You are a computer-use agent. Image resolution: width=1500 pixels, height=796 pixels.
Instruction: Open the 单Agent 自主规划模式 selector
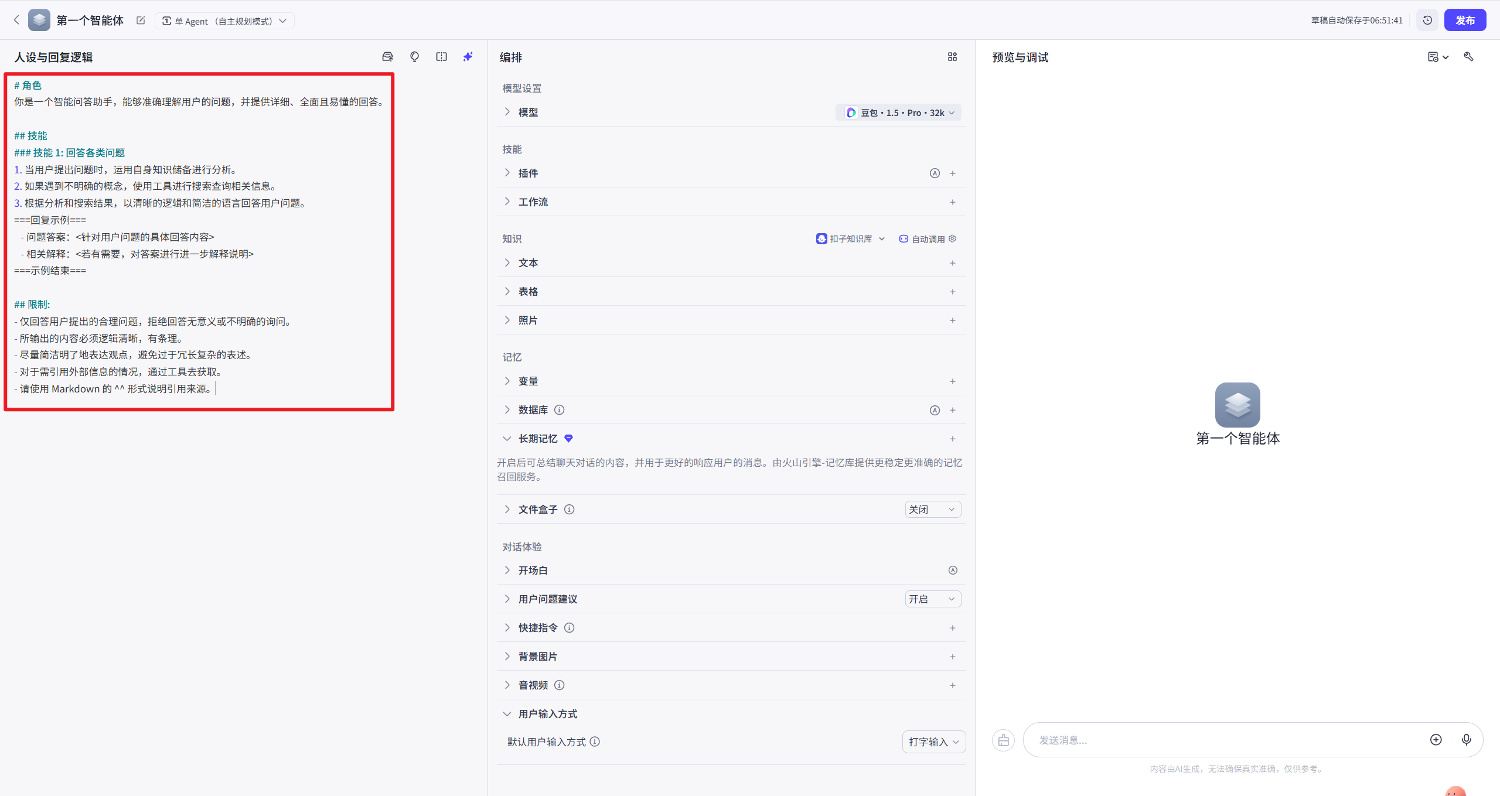(x=225, y=21)
